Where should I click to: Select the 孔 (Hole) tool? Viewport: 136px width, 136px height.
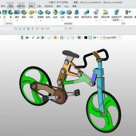point(5,14)
